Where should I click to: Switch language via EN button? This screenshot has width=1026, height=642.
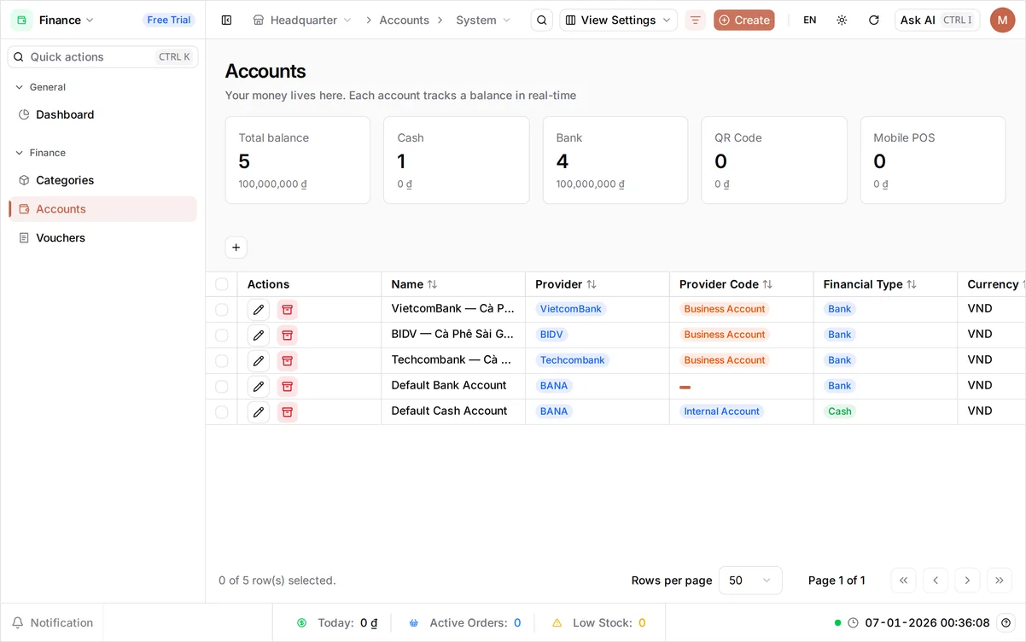pyautogui.click(x=809, y=20)
